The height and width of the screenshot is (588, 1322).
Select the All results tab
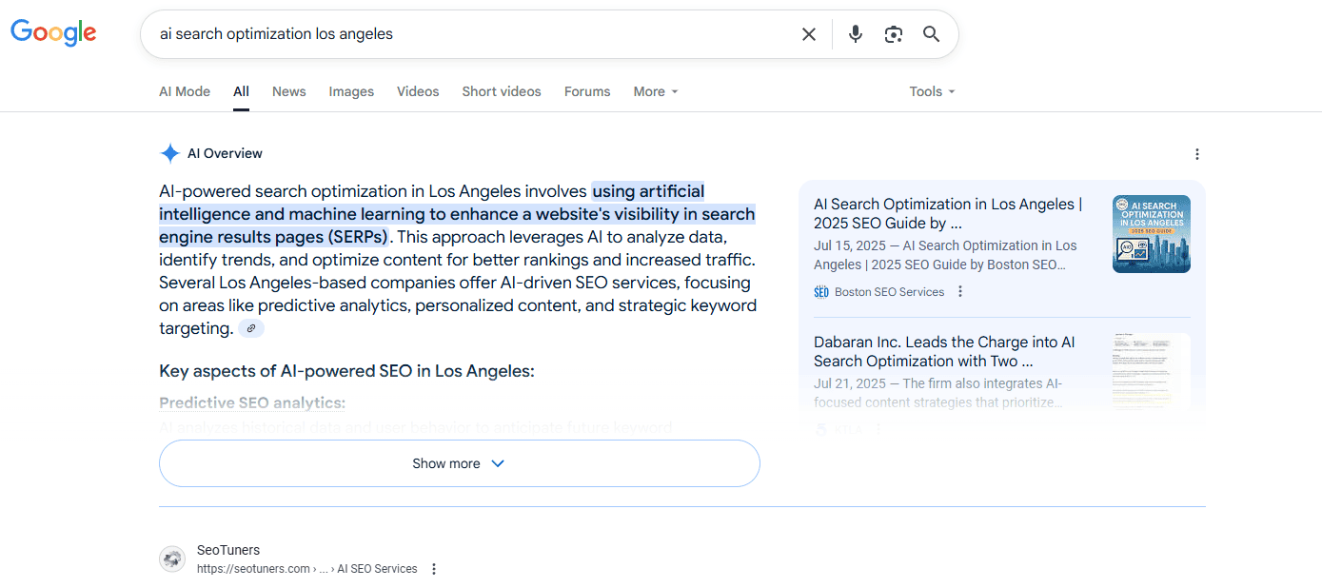tap(241, 91)
